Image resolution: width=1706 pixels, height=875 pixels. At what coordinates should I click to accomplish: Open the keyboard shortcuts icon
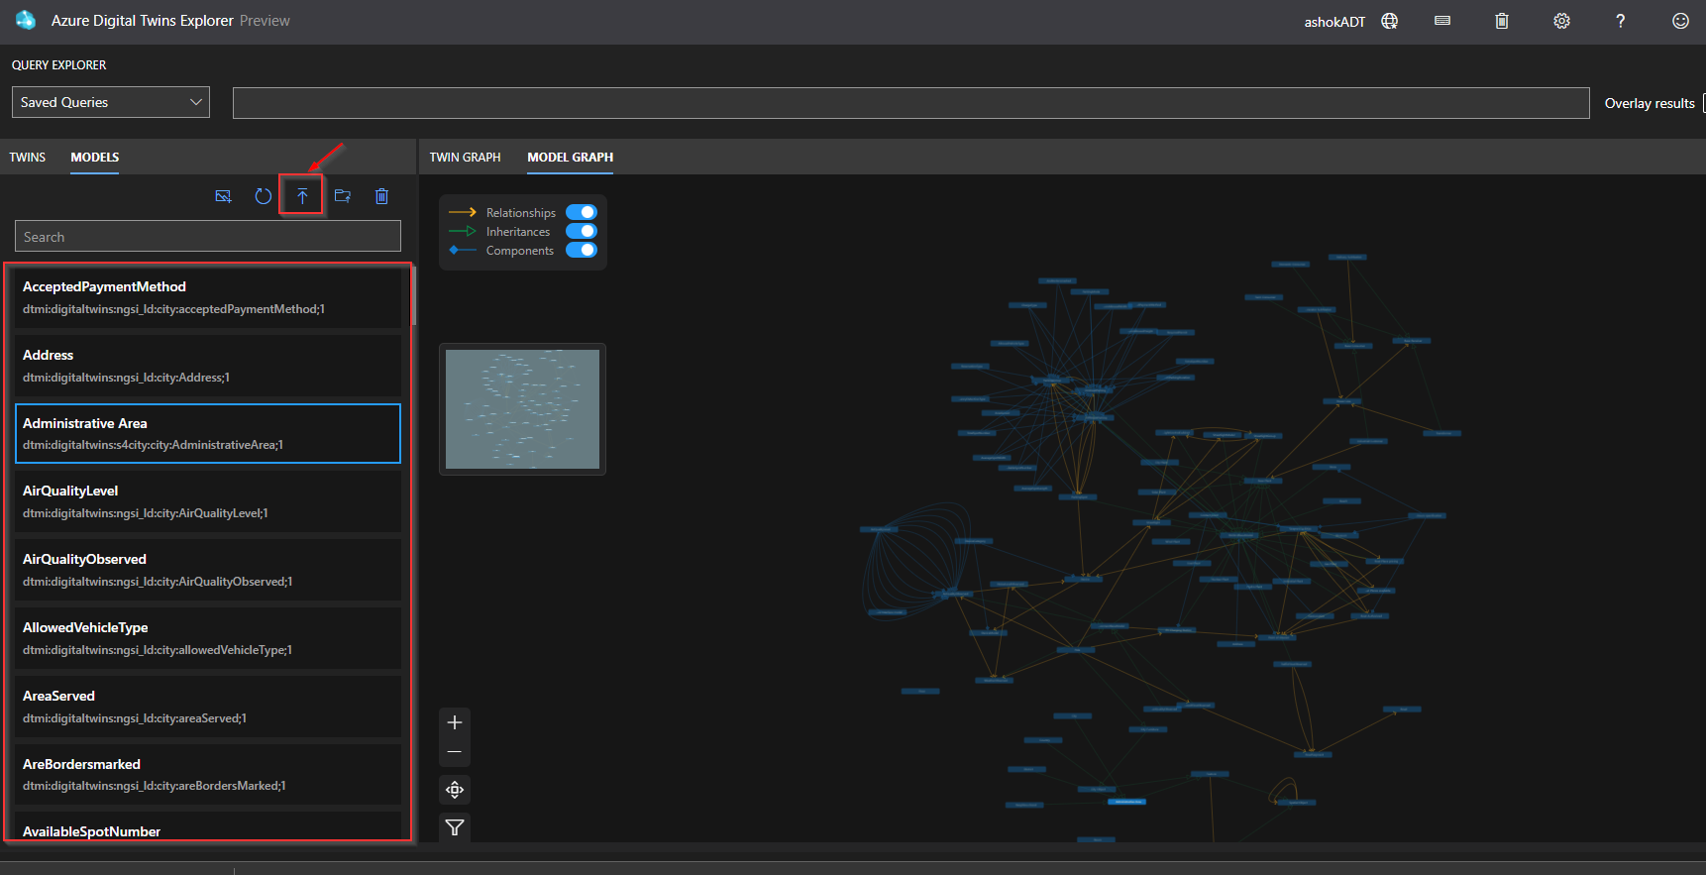(1442, 21)
